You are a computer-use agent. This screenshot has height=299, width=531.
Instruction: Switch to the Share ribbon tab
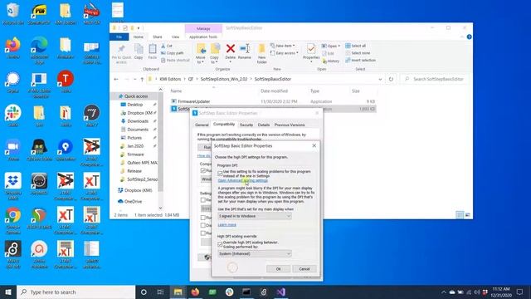click(x=157, y=37)
